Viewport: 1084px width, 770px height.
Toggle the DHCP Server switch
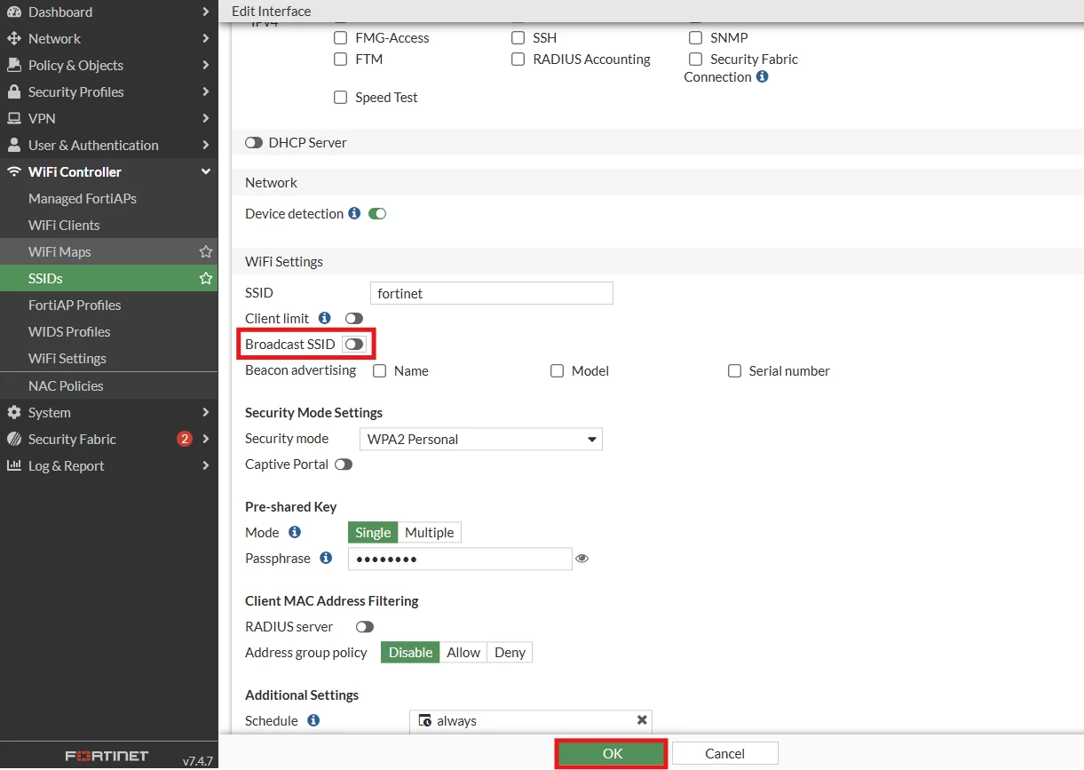(x=254, y=142)
